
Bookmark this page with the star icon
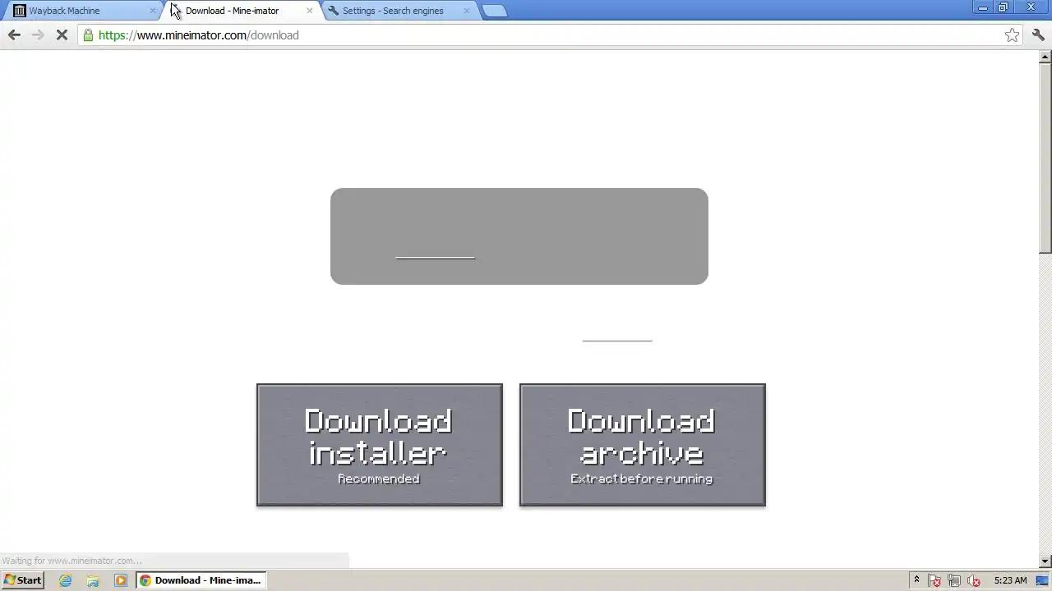[1012, 35]
